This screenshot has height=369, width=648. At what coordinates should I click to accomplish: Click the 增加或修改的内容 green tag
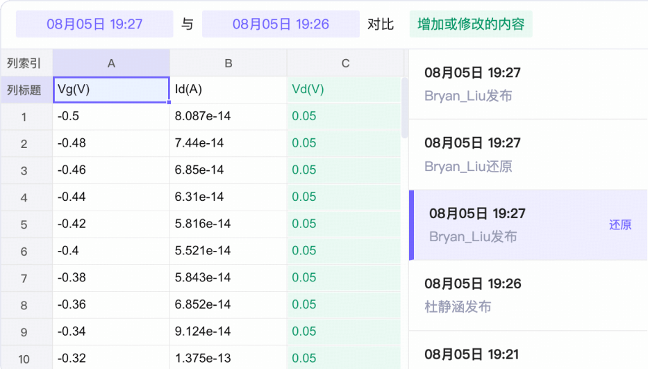point(471,24)
